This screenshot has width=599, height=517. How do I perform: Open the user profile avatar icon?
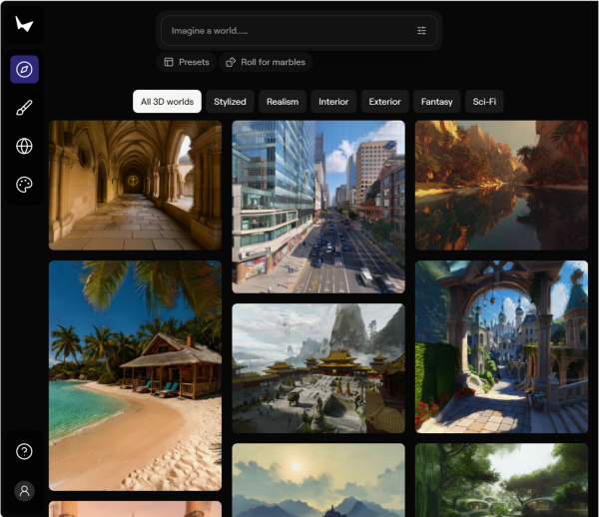[x=25, y=490]
